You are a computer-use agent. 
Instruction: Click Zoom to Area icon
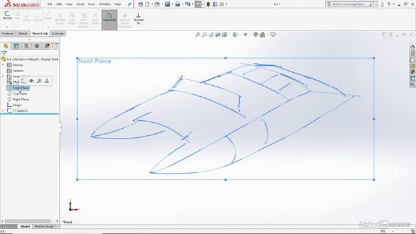click(x=204, y=34)
